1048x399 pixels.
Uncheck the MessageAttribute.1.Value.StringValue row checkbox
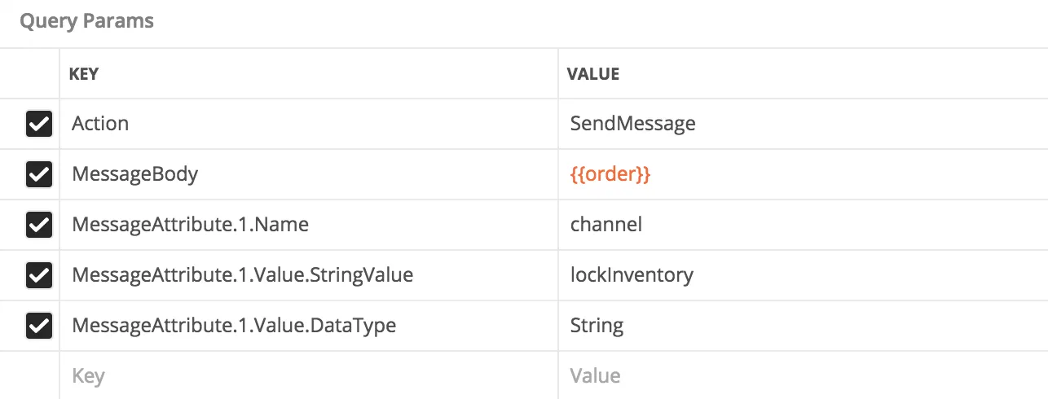click(39, 275)
